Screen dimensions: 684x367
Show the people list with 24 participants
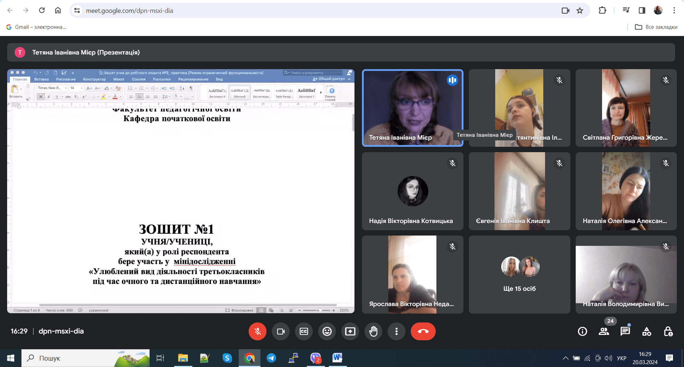tap(603, 331)
